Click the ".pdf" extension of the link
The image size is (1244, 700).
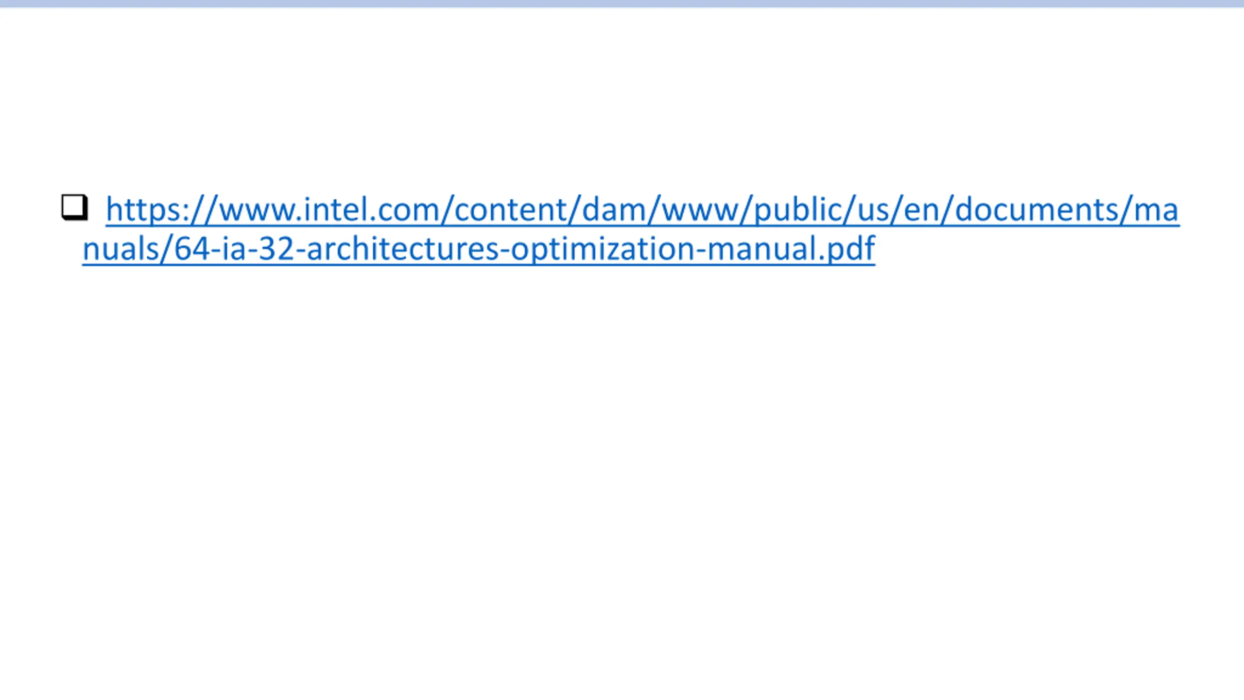click(x=846, y=249)
